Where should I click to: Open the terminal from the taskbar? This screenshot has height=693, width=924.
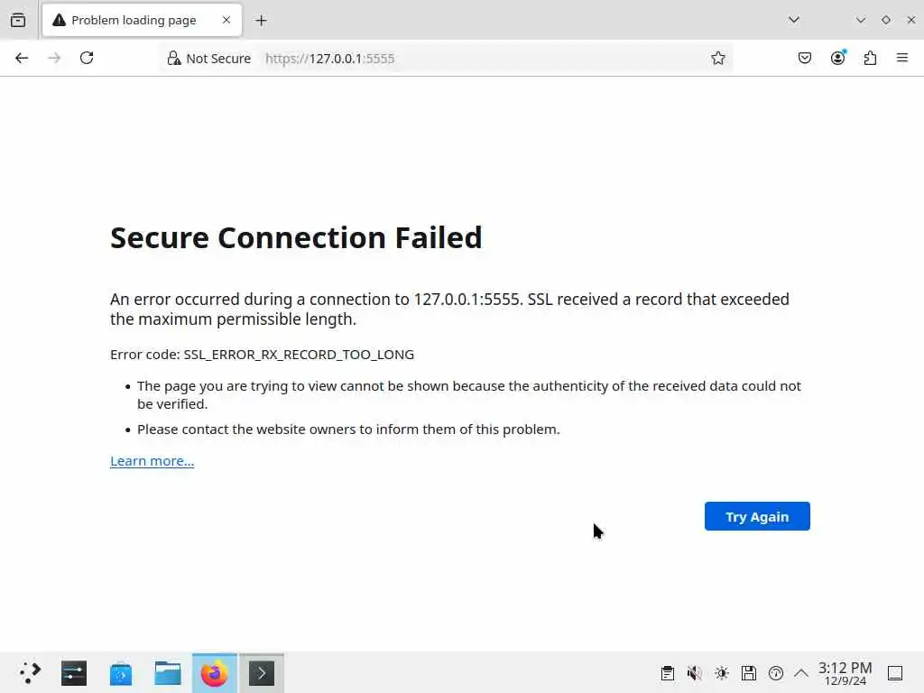pos(262,673)
